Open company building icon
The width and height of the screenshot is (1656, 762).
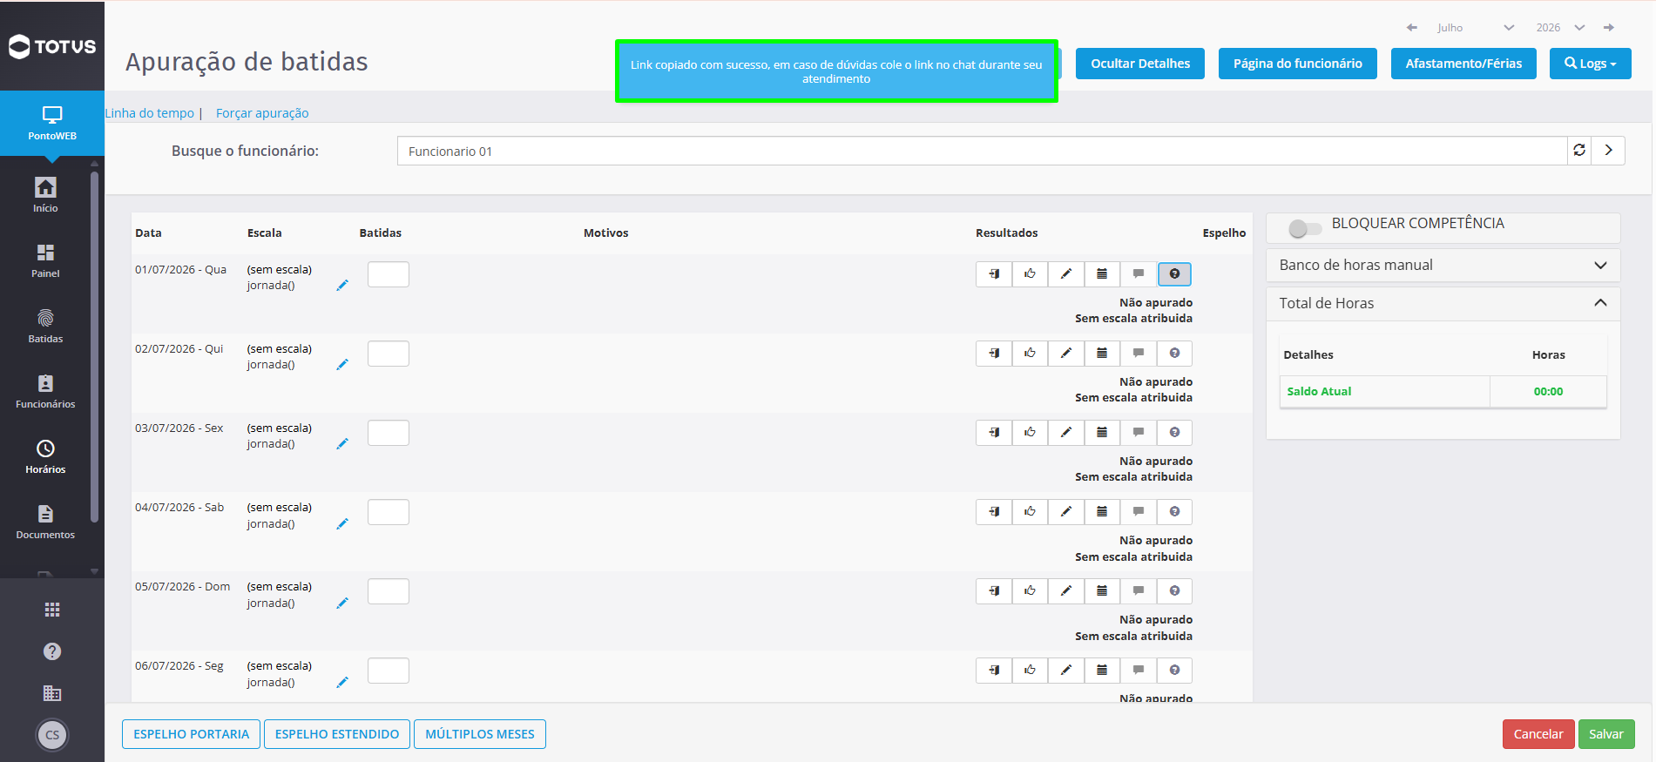(52, 693)
